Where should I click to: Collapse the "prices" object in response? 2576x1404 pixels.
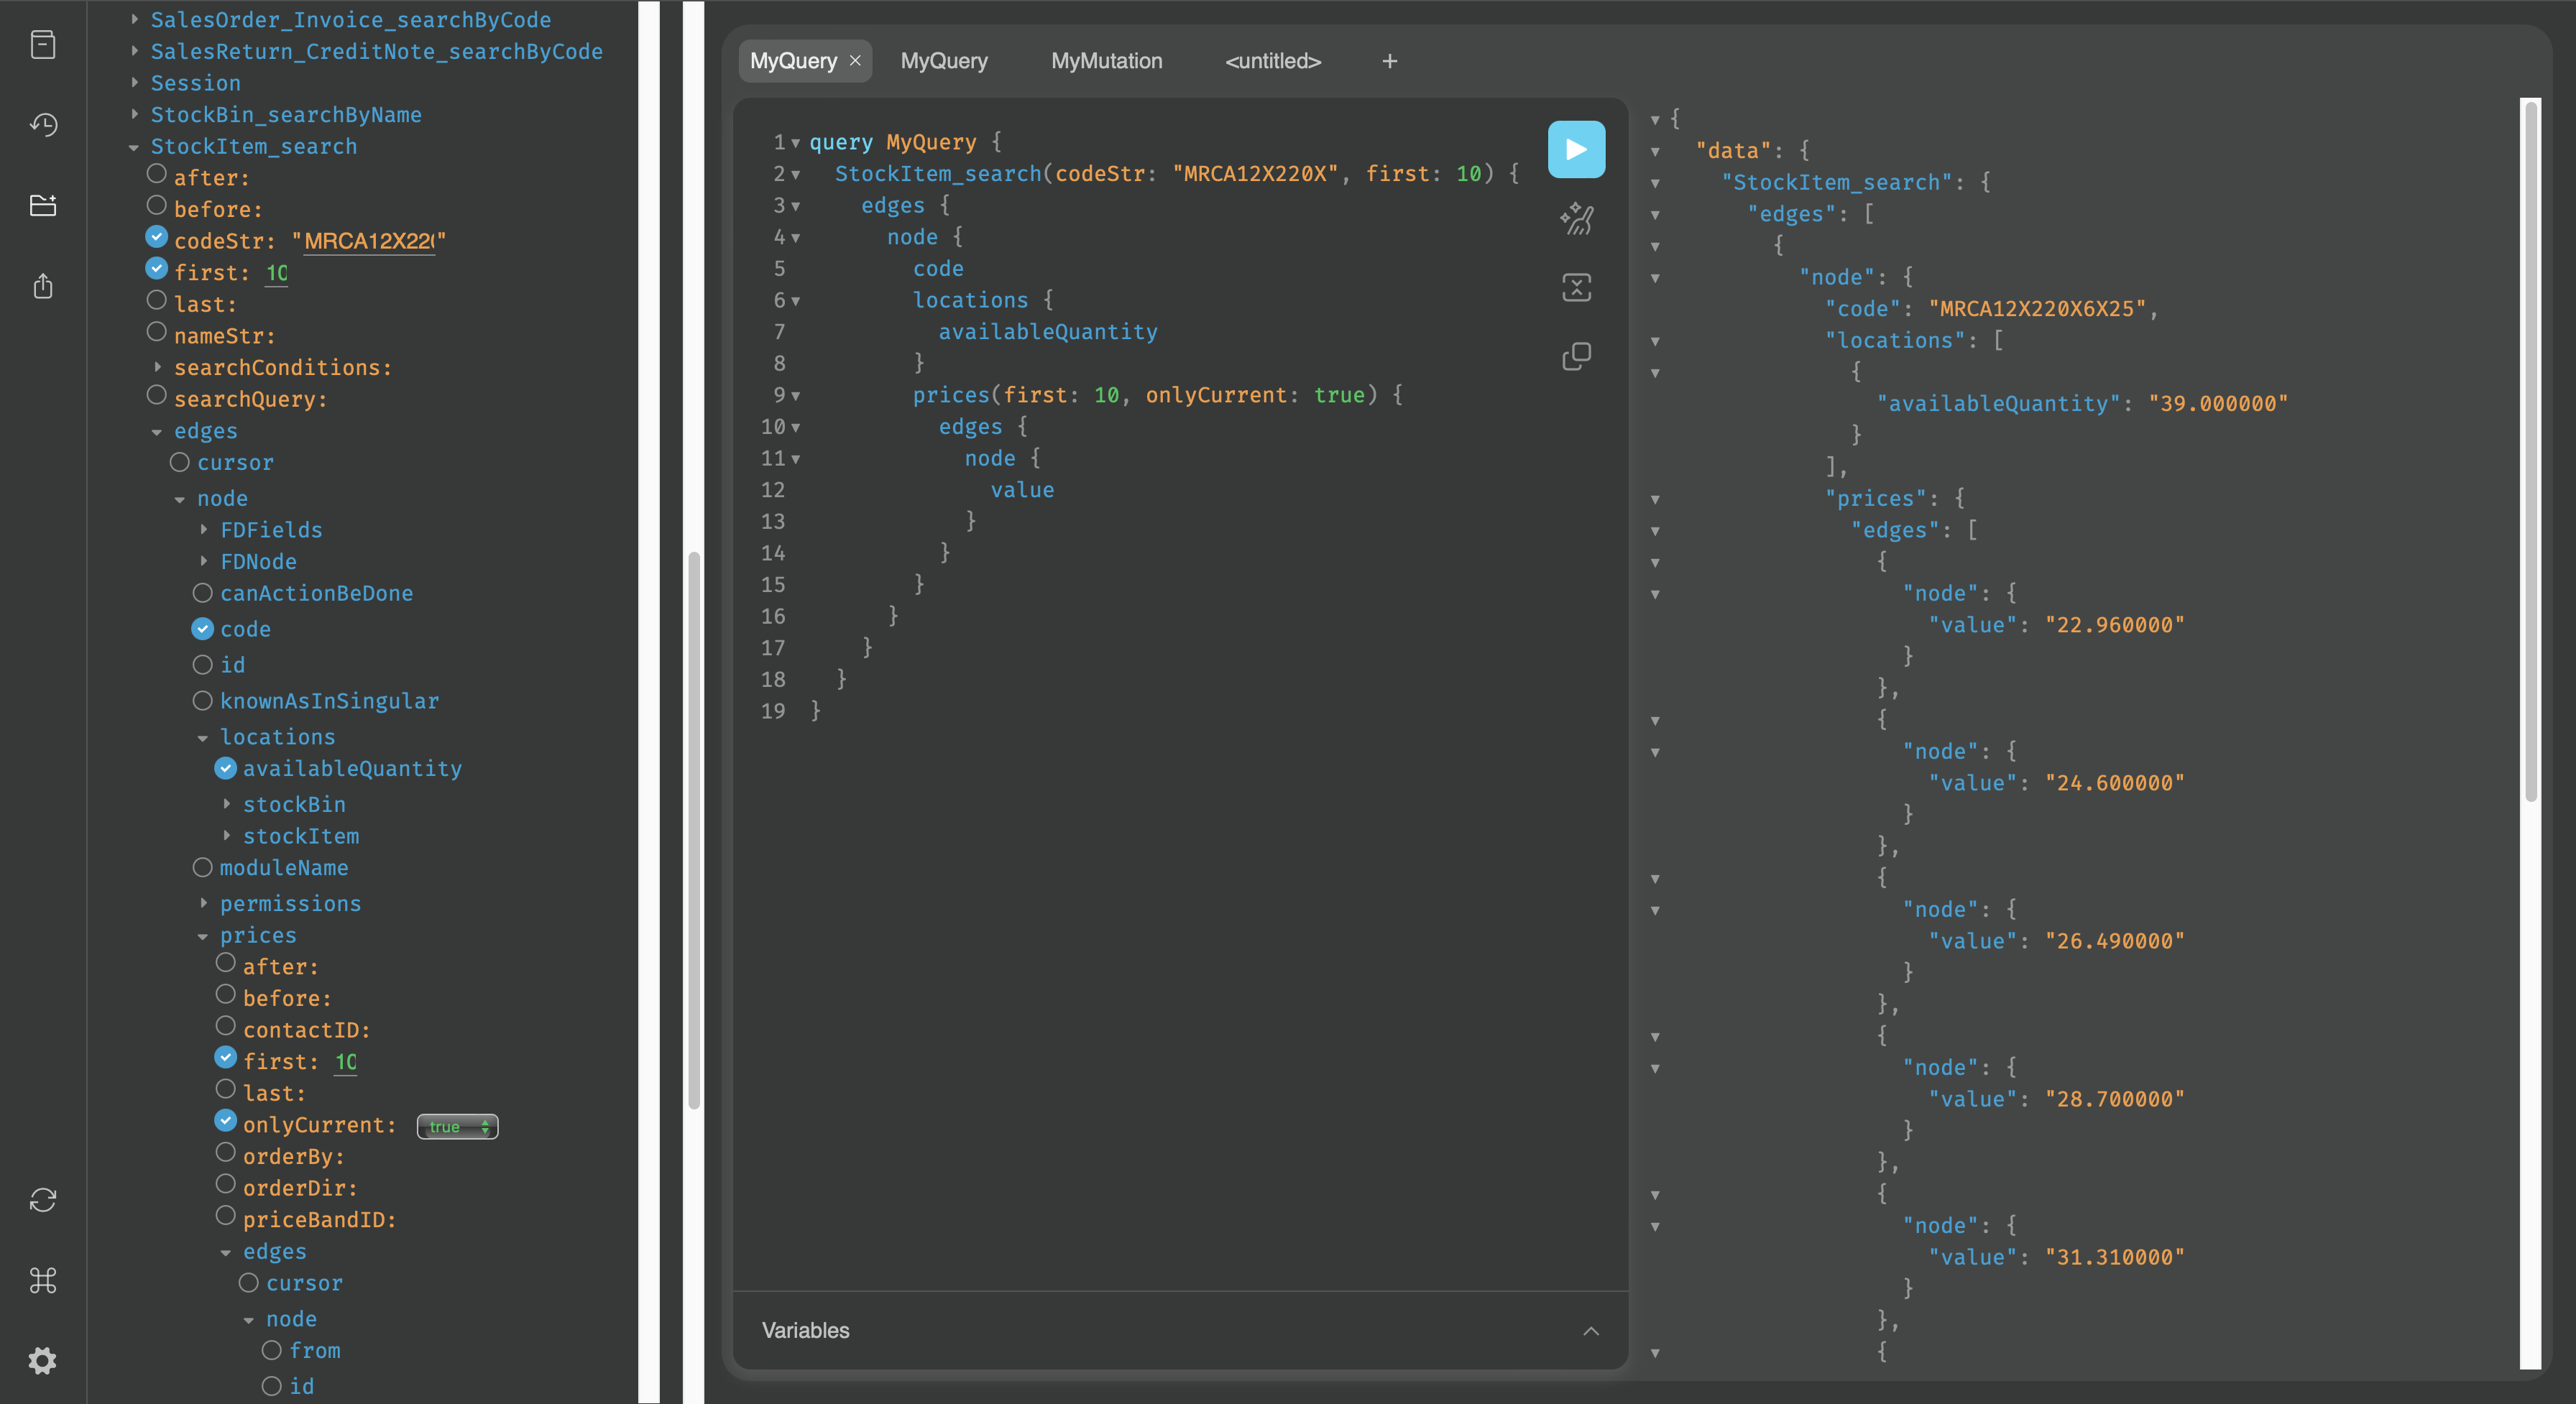[x=1655, y=499]
